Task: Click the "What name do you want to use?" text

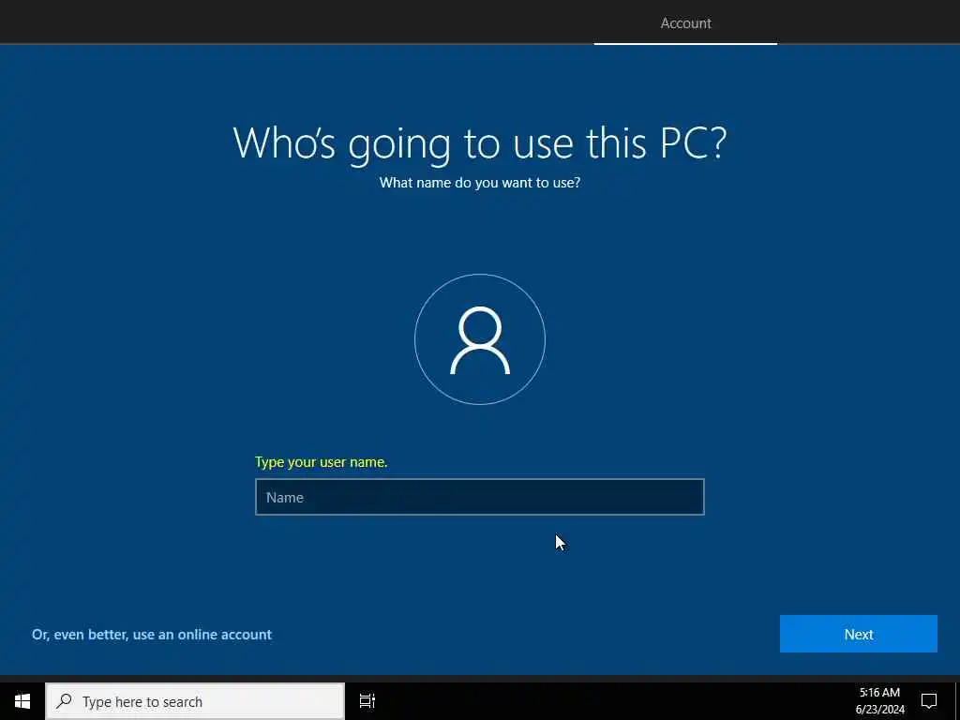Action: tap(480, 183)
